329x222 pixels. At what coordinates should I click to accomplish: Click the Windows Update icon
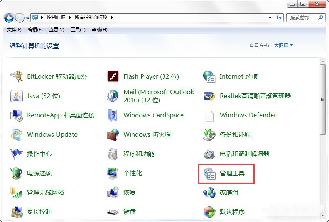tap(17, 134)
